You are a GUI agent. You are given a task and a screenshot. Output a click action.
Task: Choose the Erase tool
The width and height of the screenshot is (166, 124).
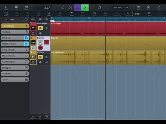pos(38,14)
